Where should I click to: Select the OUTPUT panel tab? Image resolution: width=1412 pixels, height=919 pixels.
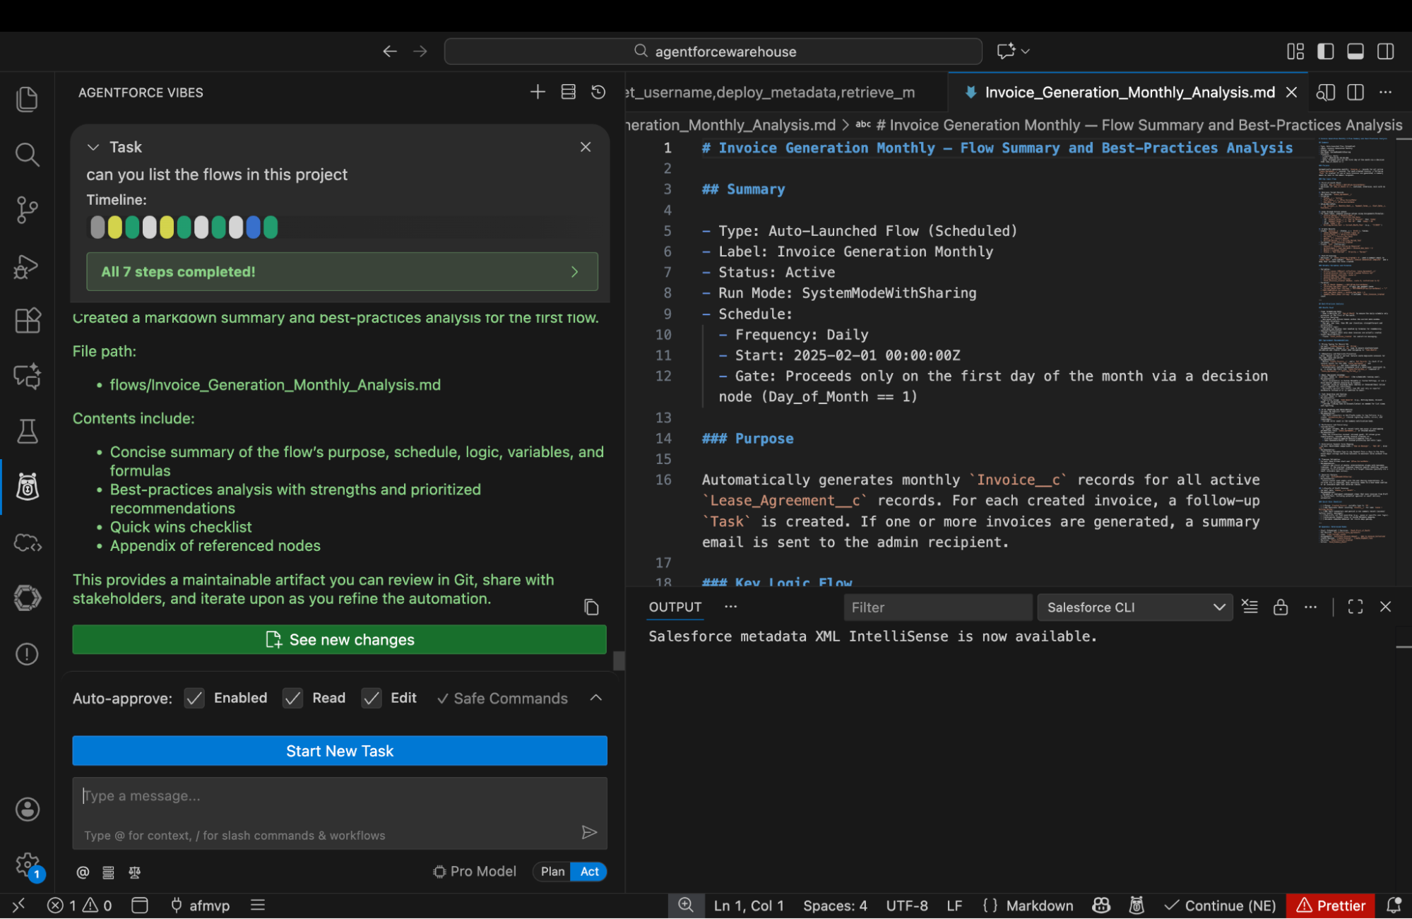point(674,607)
